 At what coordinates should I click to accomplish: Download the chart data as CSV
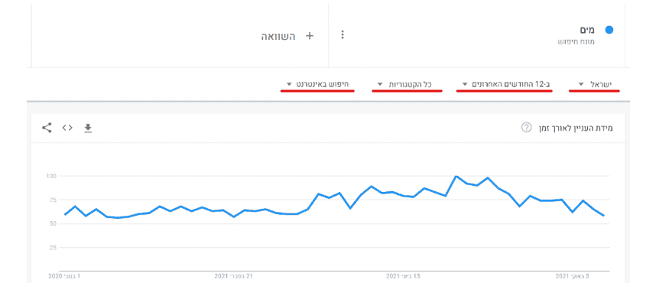[88, 128]
